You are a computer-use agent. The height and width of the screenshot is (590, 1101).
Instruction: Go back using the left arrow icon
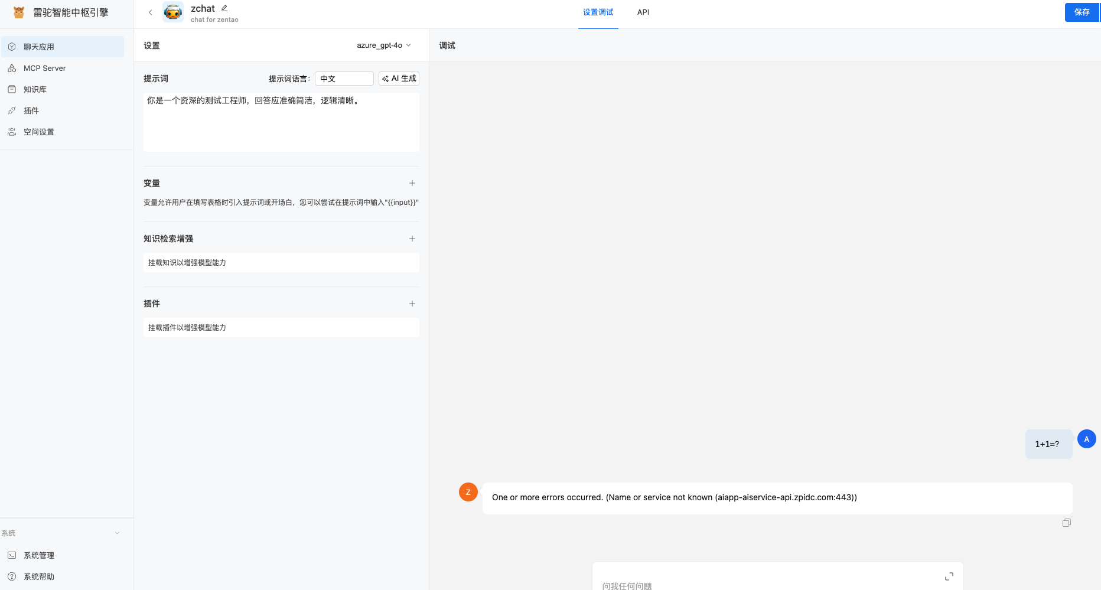pos(150,12)
